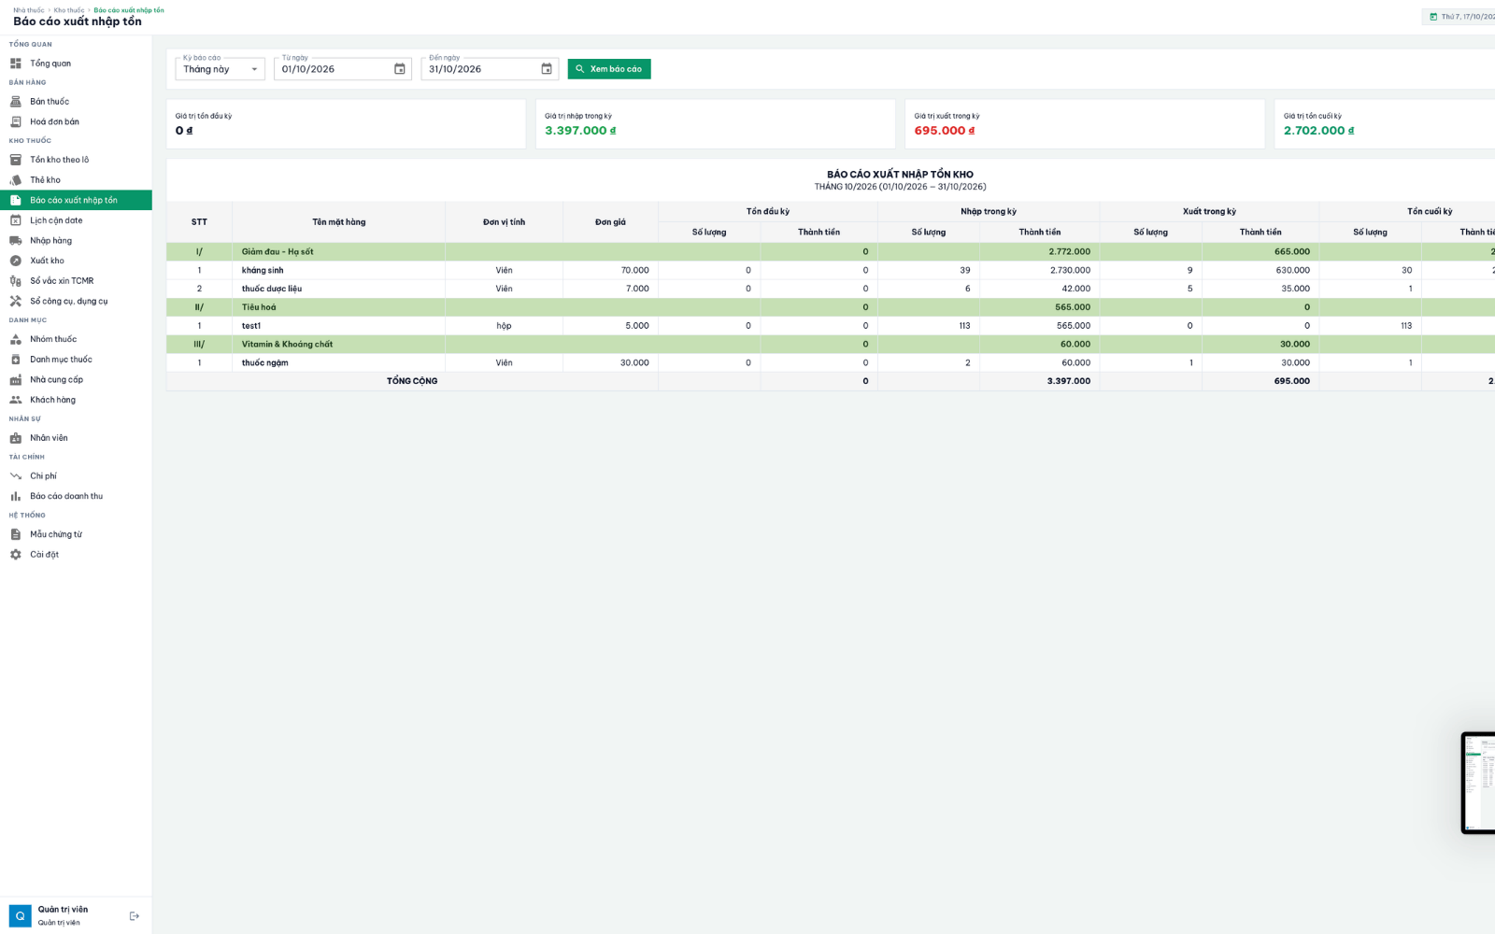Open Thẻ kho icon in sidebar

15,179
